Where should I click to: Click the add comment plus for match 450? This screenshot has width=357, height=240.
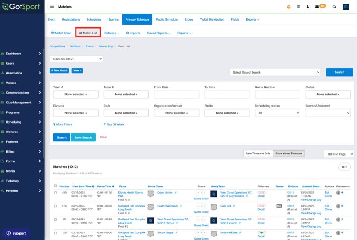(x=342, y=193)
